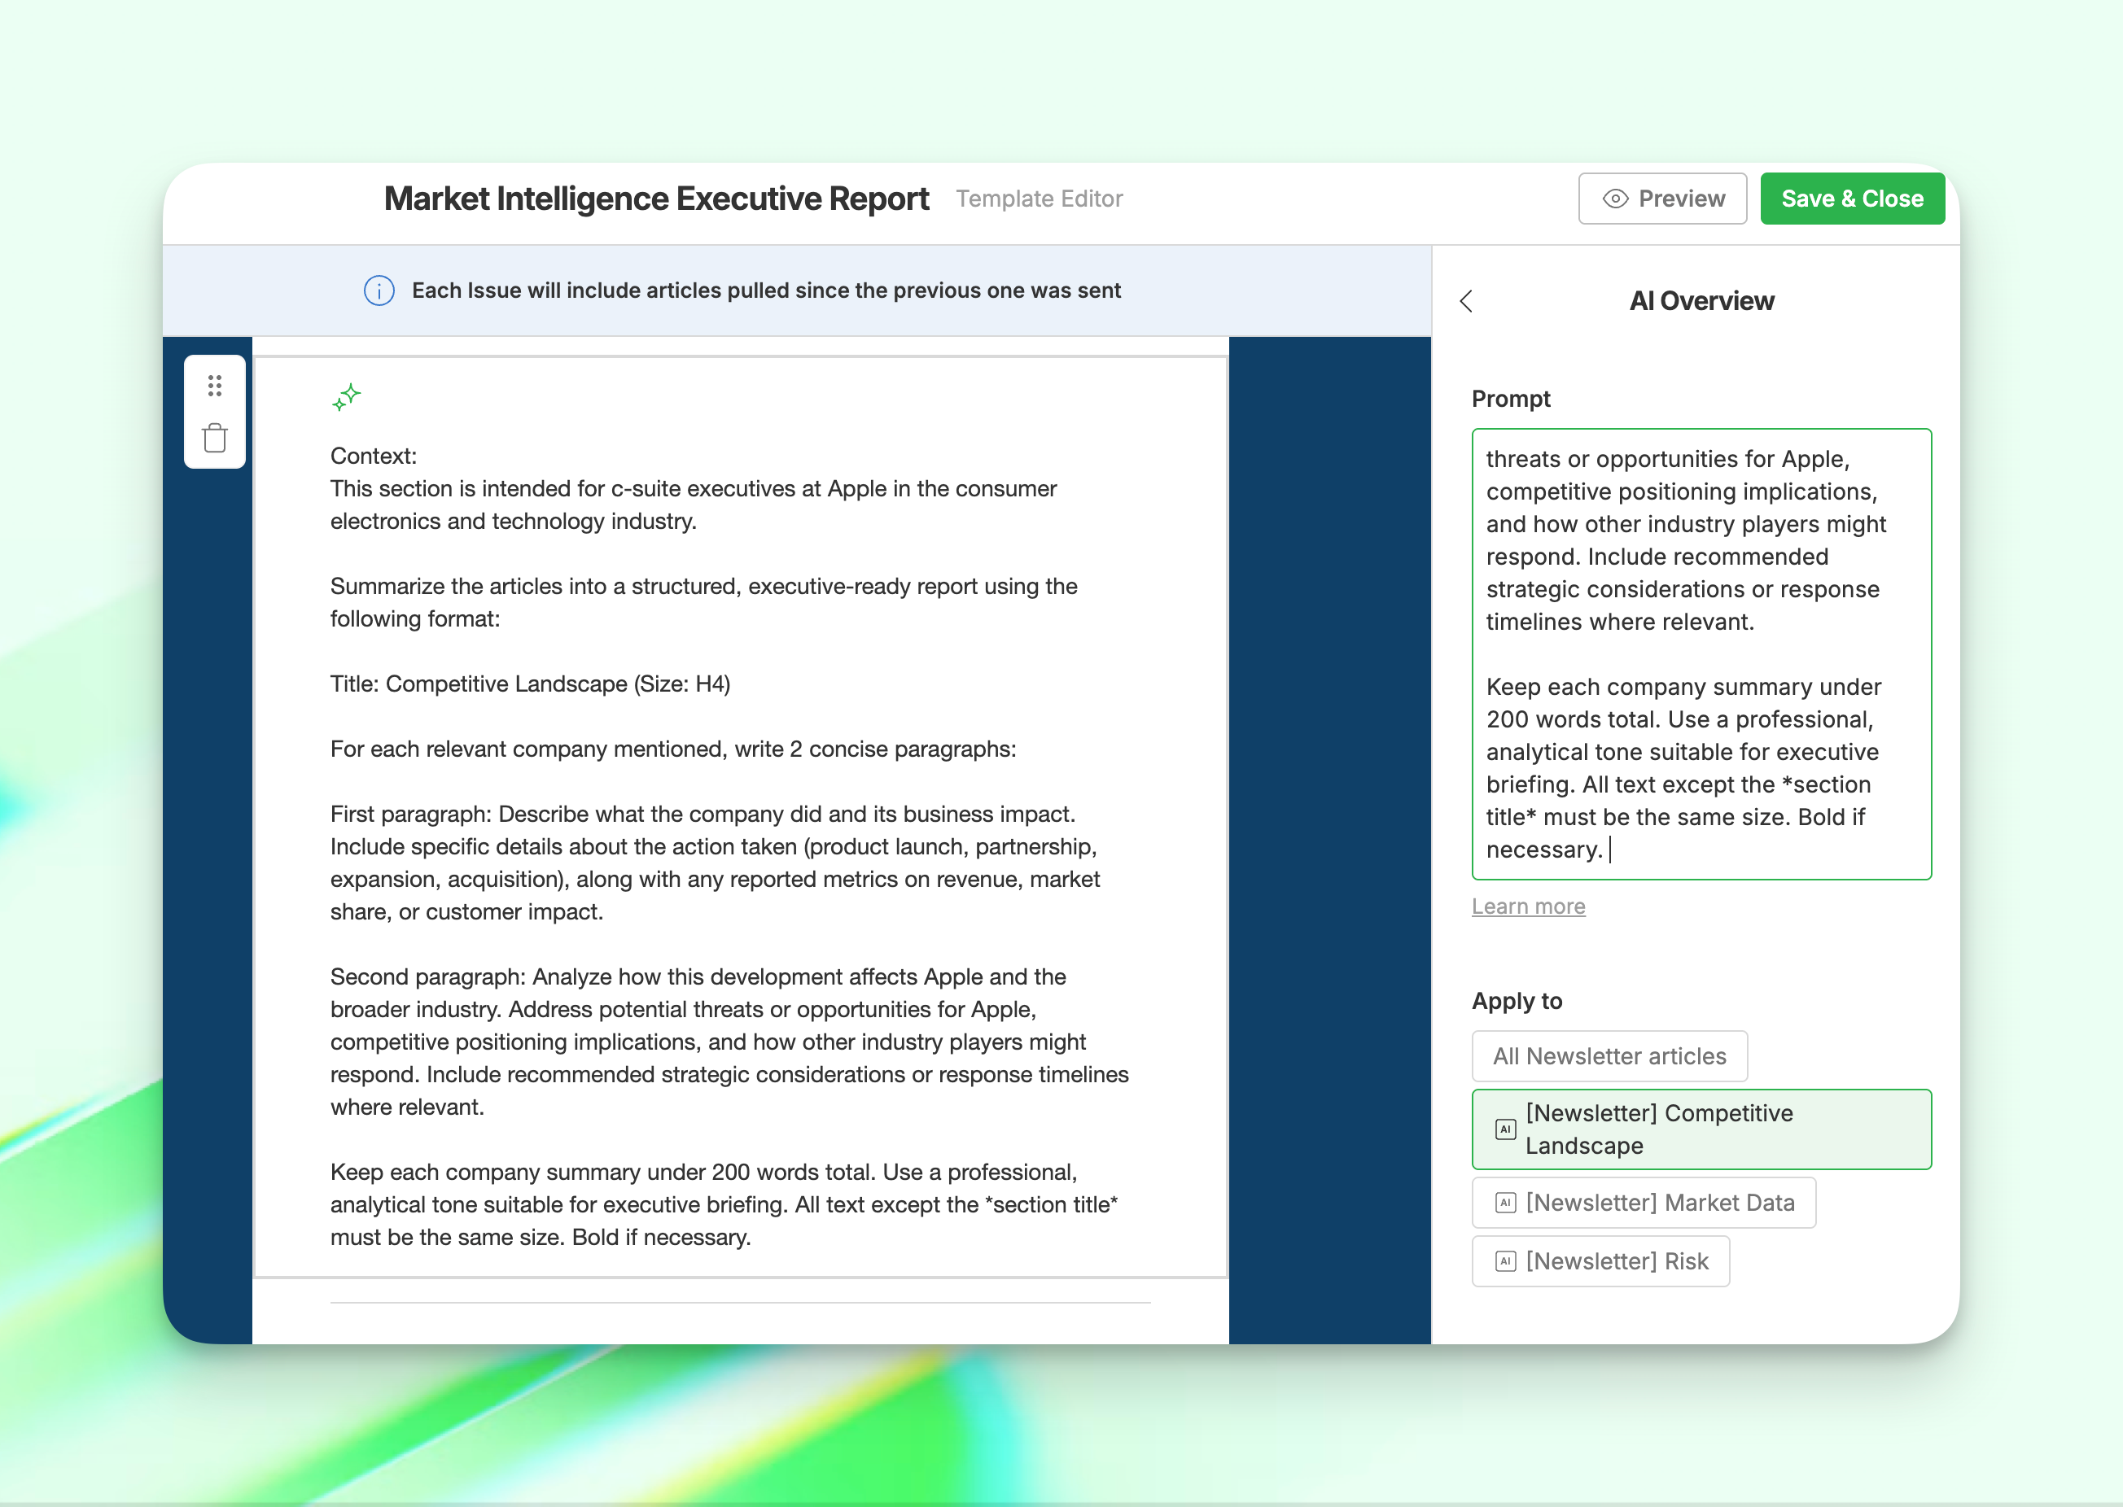2123x1507 pixels.
Task: Open the Learn more link
Action: (1528, 906)
